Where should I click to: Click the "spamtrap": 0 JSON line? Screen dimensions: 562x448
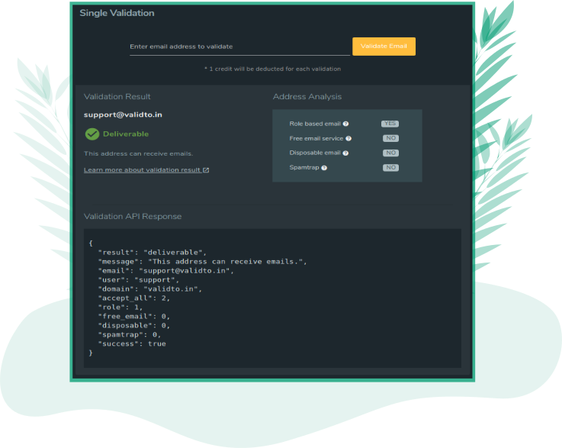click(130, 334)
